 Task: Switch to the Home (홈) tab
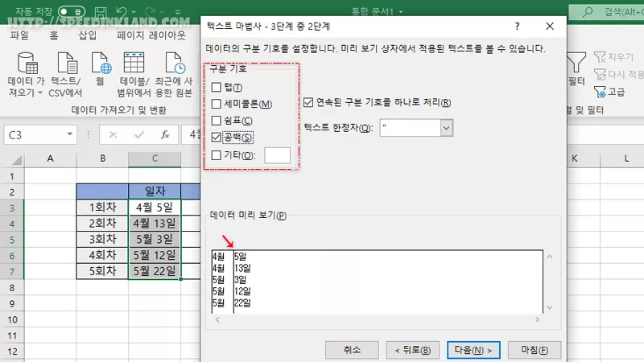coord(54,35)
